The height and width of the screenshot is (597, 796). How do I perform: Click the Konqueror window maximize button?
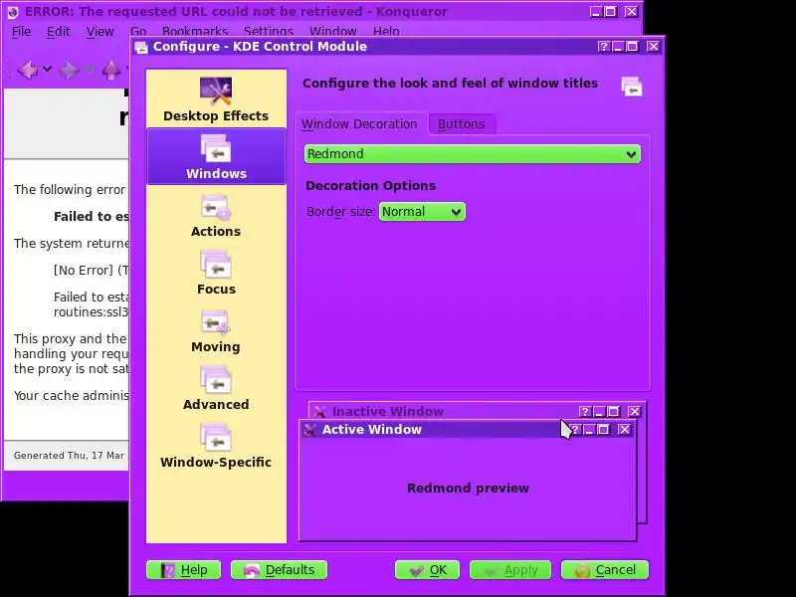coord(611,12)
